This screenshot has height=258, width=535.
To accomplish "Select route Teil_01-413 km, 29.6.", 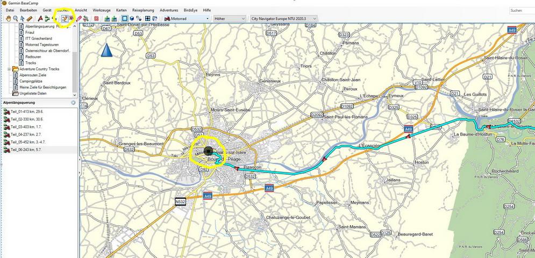I will click(x=27, y=112).
